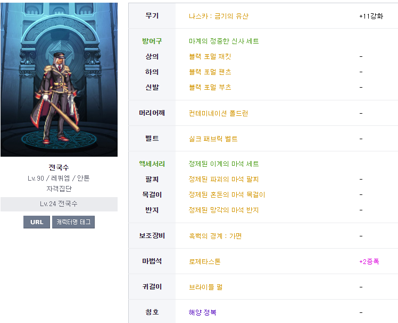Select the +11강화 reinforcement value

(371, 16)
